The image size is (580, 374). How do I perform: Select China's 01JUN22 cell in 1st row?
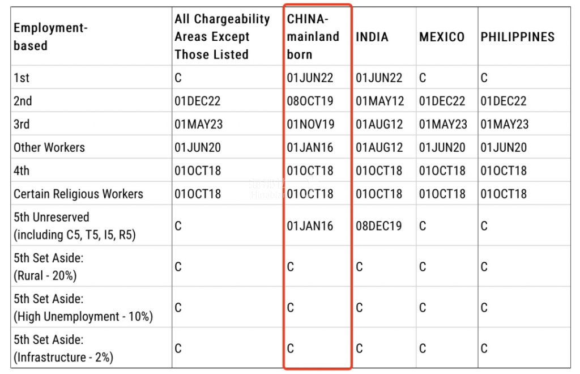(310, 78)
